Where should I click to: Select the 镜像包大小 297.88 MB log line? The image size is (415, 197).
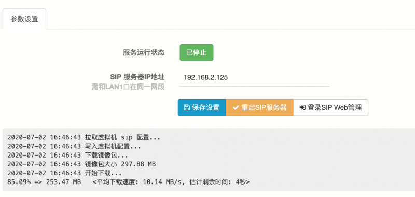(x=81, y=164)
